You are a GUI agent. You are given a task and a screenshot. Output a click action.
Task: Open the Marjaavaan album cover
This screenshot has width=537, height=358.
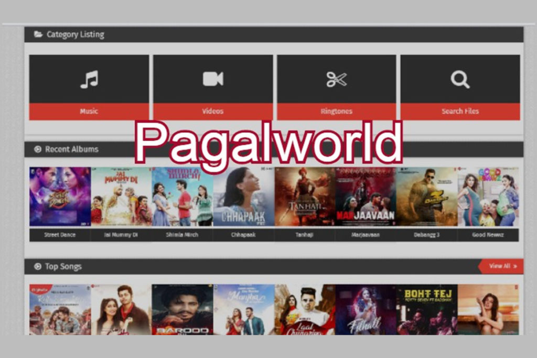pyautogui.click(x=366, y=197)
